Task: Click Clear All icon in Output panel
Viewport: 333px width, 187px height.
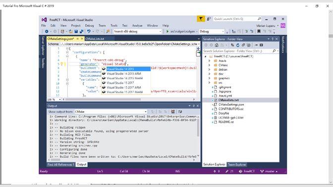Action: [x=173, y=111]
